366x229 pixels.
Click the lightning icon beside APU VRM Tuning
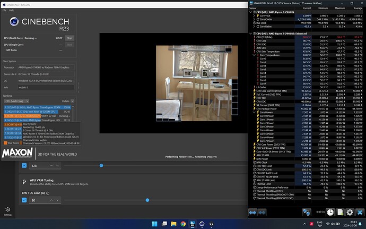(25, 181)
